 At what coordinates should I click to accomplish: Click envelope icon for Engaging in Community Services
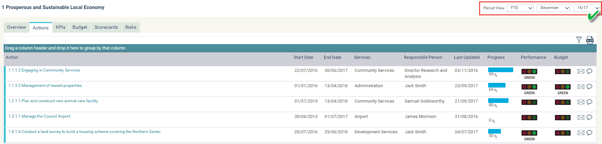coord(581,71)
